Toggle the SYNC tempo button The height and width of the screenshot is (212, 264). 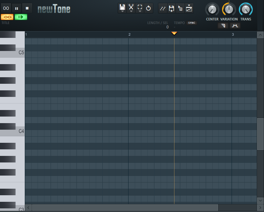[192, 23]
